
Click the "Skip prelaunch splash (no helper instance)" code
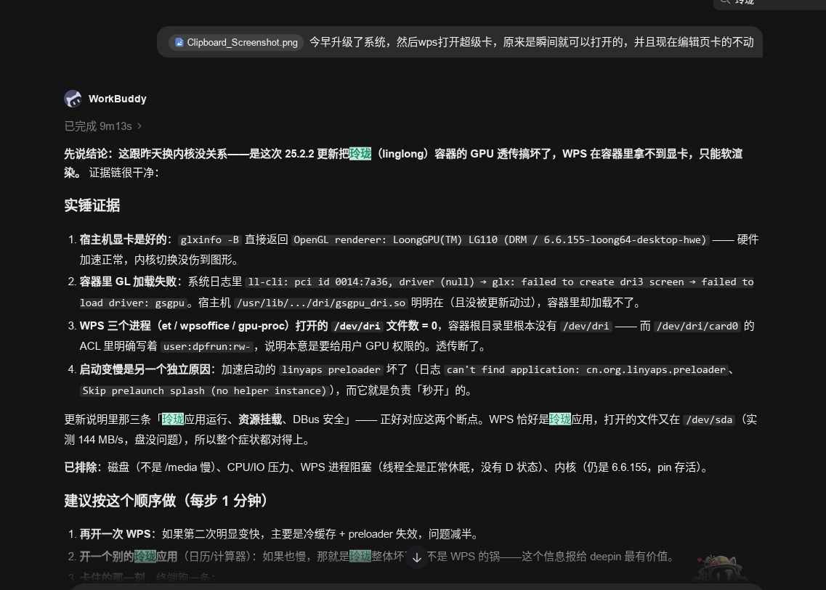204,391
